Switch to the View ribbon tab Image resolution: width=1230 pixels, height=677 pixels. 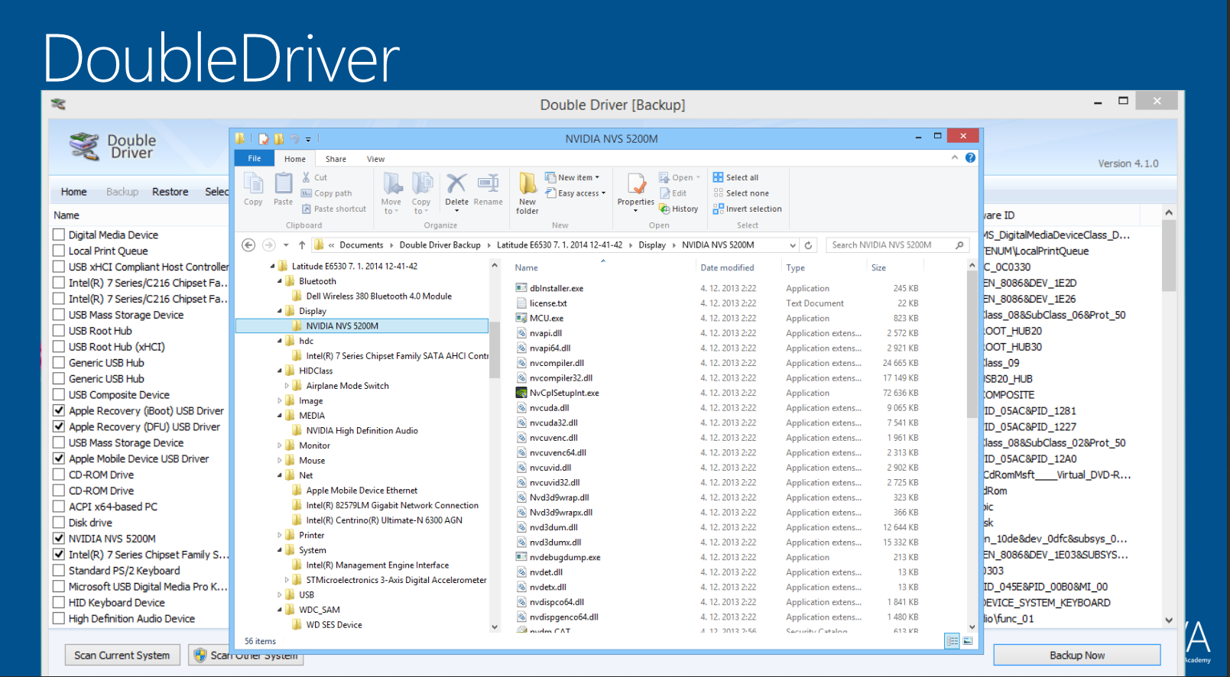point(375,159)
